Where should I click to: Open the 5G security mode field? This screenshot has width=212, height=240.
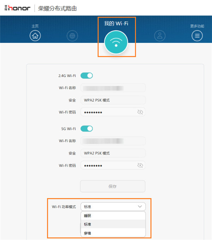coord(113,153)
